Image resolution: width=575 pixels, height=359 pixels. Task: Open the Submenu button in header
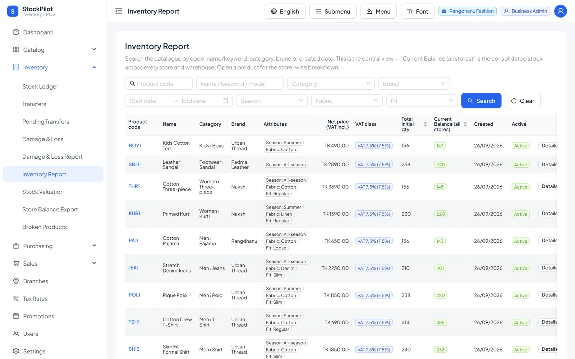[x=333, y=11]
